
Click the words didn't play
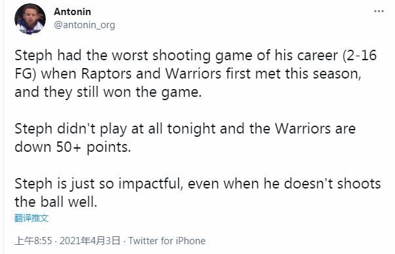tap(92, 129)
